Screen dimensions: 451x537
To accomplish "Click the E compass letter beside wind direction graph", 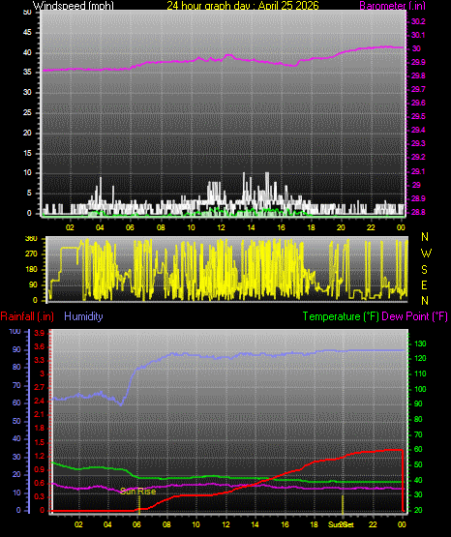I will pyautogui.click(x=424, y=285).
